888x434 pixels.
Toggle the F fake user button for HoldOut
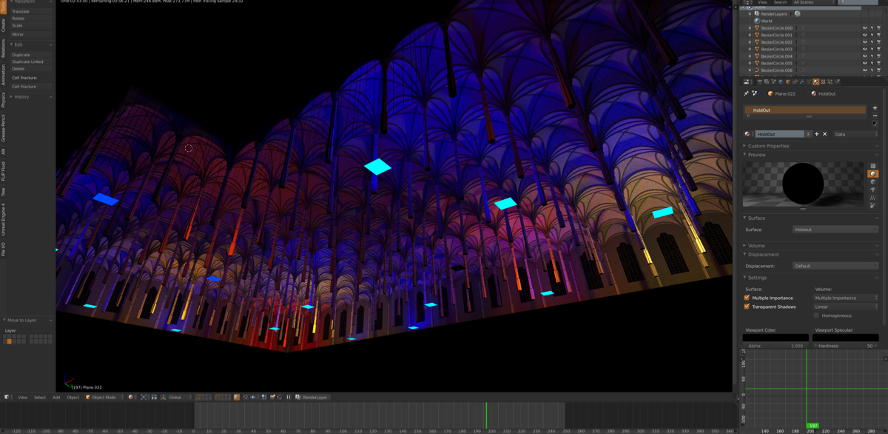coord(808,134)
